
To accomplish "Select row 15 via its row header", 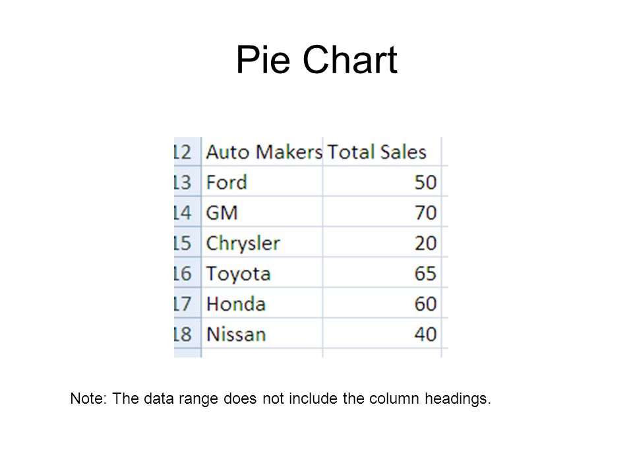I will point(187,242).
